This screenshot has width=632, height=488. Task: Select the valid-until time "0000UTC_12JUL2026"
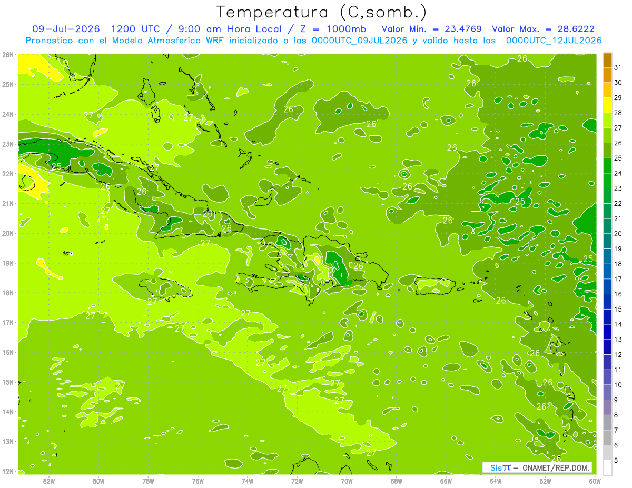[x=554, y=41]
